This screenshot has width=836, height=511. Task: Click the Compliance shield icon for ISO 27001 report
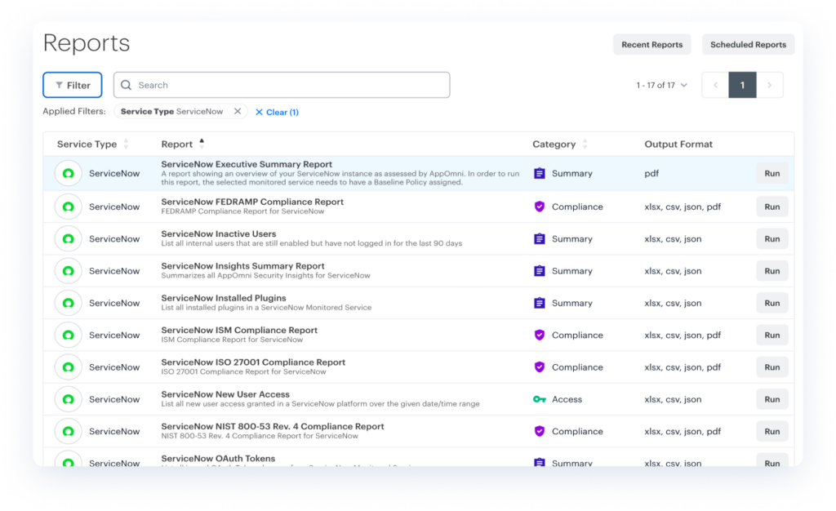pyautogui.click(x=539, y=367)
